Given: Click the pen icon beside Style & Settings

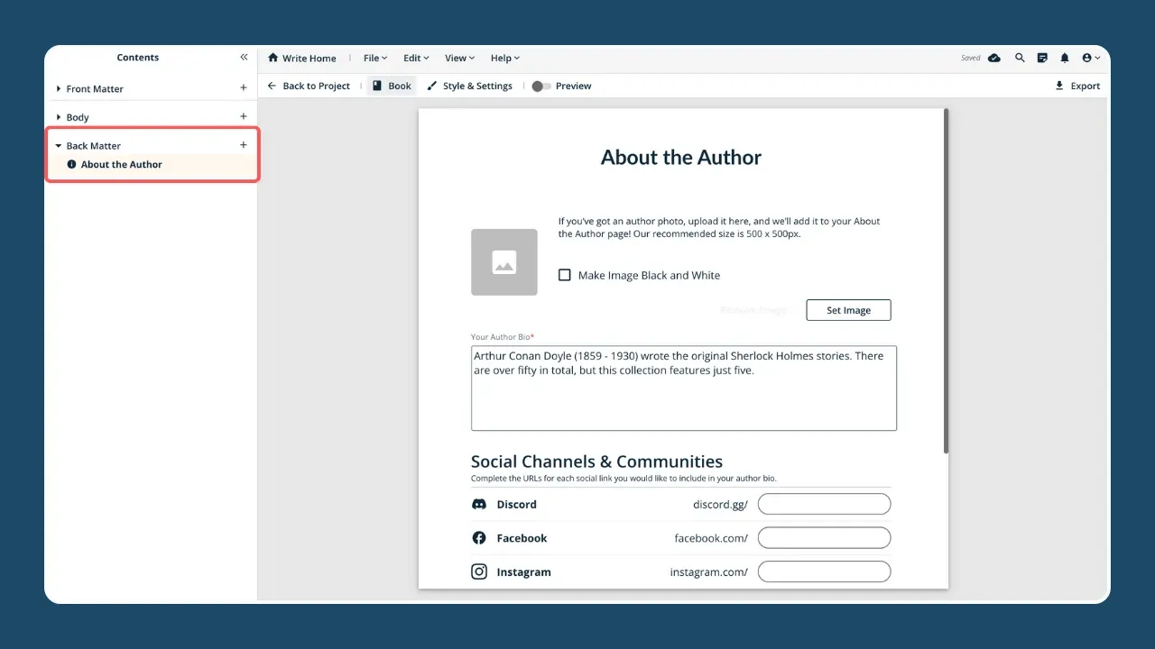Looking at the screenshot, I should pos(431,86).
